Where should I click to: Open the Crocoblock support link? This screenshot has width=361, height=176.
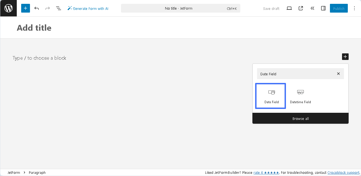[x=343, y=173]
